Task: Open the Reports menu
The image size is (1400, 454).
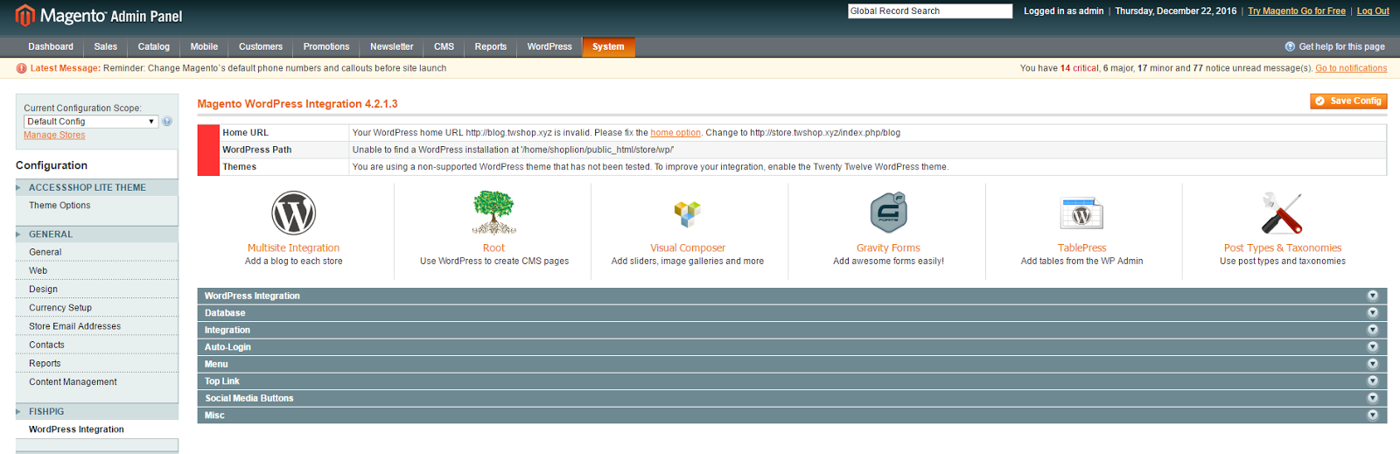Action: click(x=491, y=46)
